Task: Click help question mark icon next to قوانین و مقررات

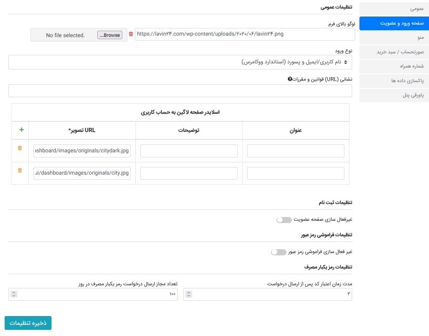Action: (x=290, y=79)
